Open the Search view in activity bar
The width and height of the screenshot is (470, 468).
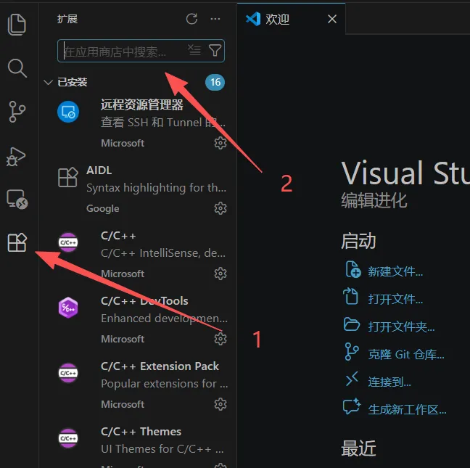click(17, 68)
